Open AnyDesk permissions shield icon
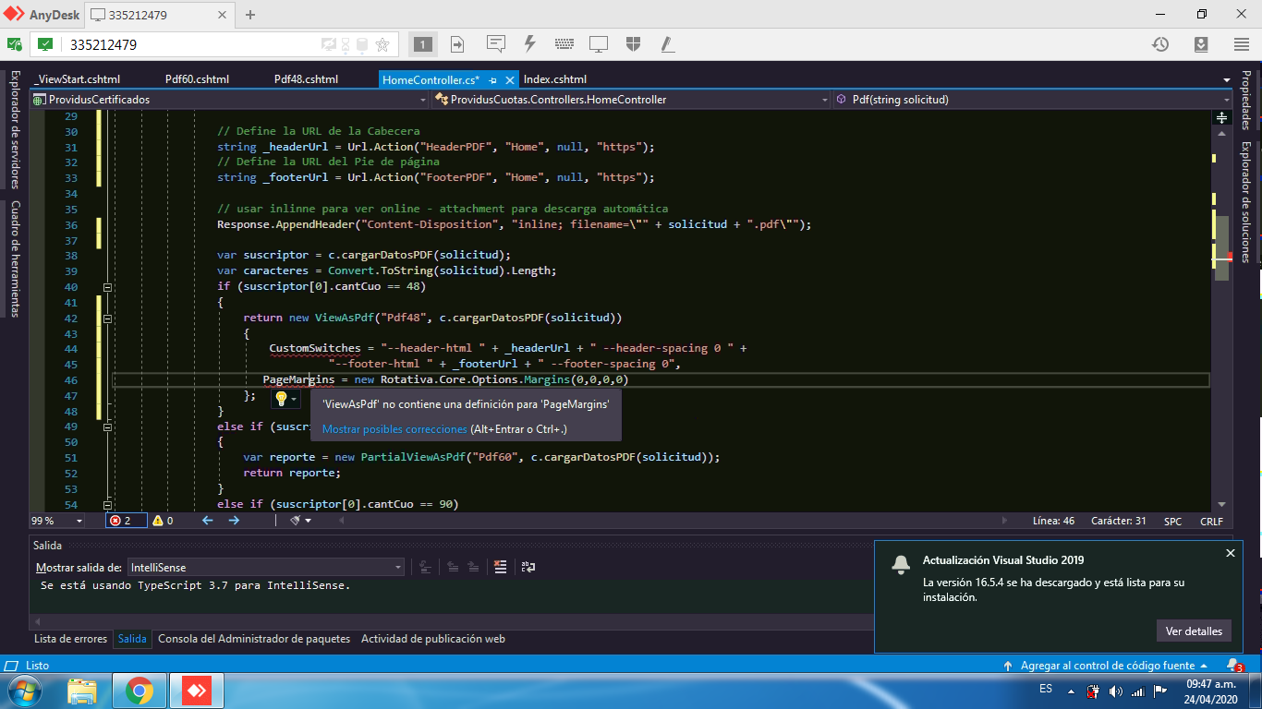The image size is (1262, 709). tap(633, 43)
